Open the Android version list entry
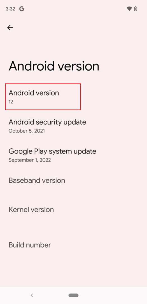 [x=73, y=97]
